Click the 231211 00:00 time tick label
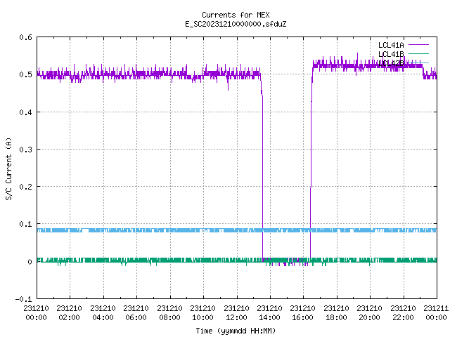 coord(436,313)
